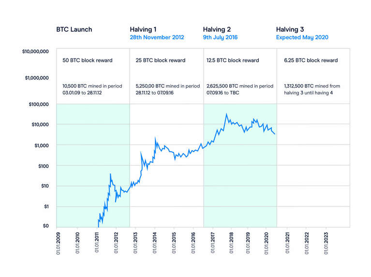
Task: Click the $0 y-axis label
Action: point(46,226)
